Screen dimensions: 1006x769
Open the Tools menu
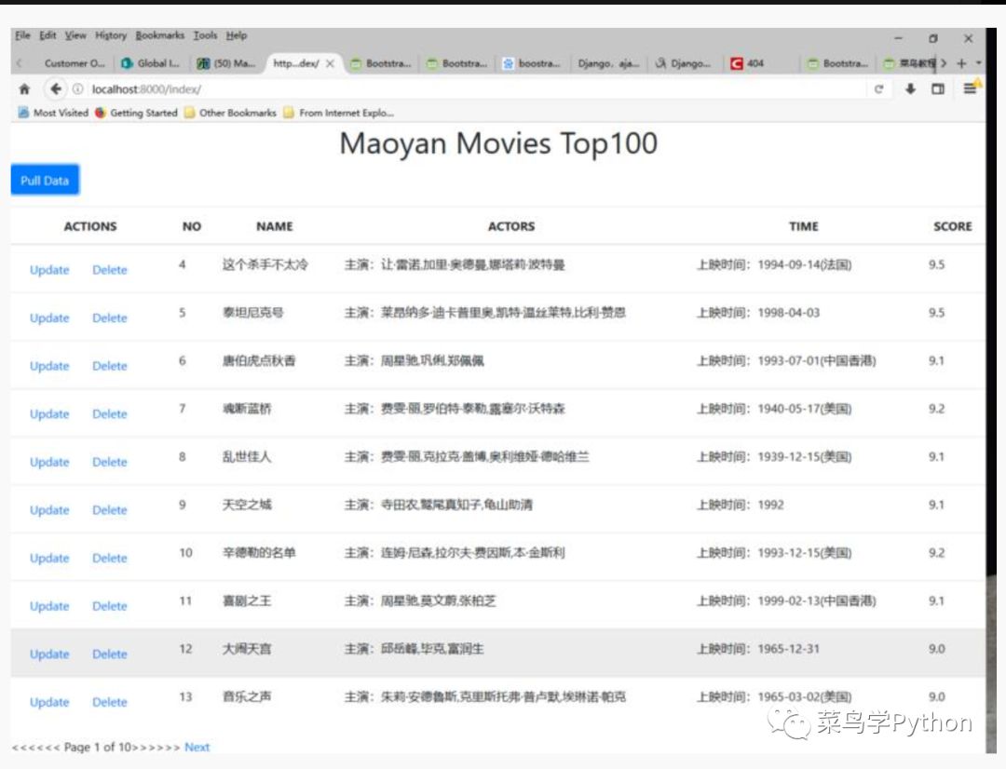(x=205, y=35)
